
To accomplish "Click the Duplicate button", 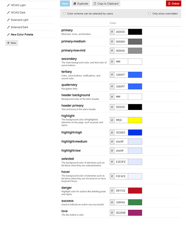I will [x=81, y=4].
